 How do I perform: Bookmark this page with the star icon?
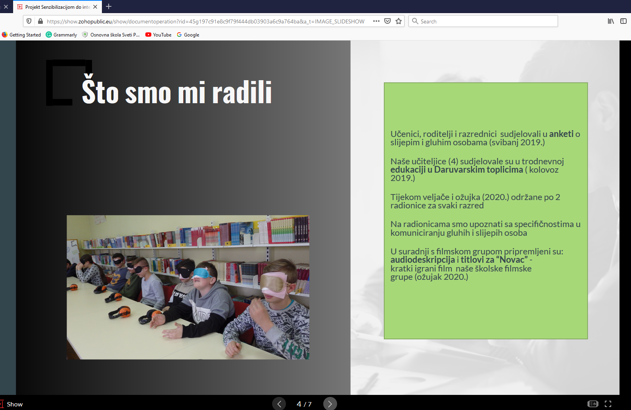(x=399, y=21)
